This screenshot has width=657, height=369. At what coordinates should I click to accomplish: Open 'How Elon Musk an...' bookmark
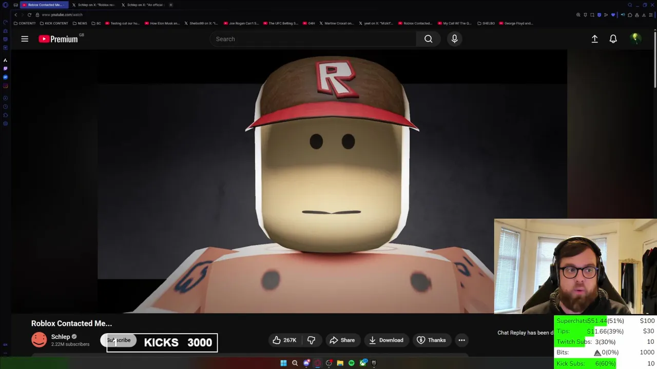tap(162, 23)
